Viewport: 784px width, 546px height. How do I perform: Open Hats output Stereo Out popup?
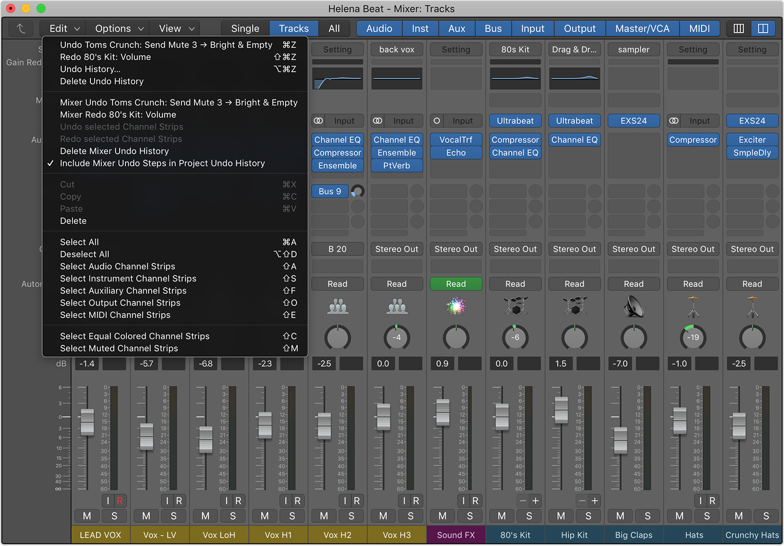pyautogui.click(x=693, y=249)
